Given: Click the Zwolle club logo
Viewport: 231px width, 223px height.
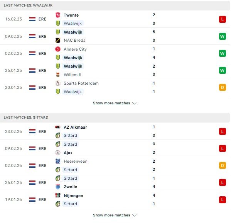Looking at the screenshot, I should pos(58,187).
